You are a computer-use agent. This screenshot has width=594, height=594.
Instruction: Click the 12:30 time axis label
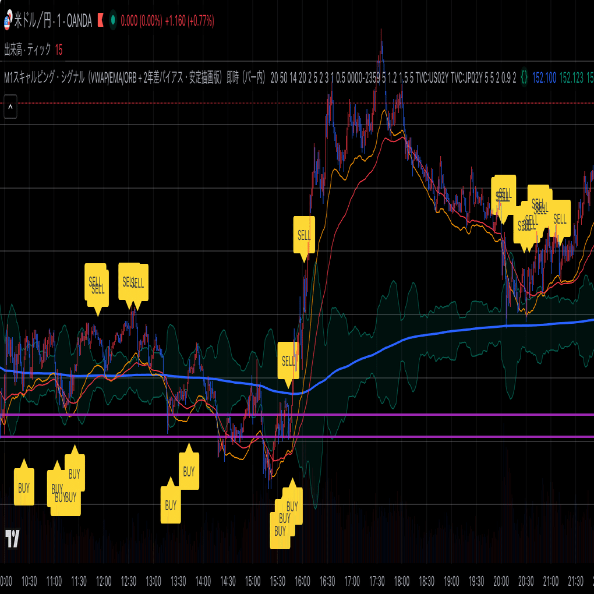[x=129, y=581]
